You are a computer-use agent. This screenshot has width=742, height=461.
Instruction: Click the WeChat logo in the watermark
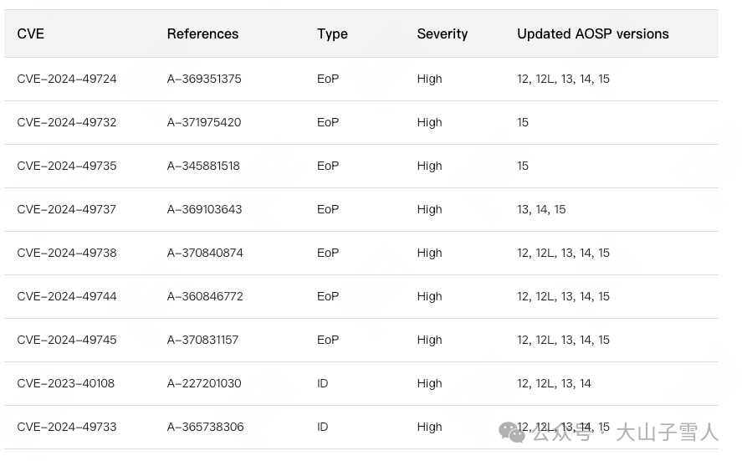point(512,432)
